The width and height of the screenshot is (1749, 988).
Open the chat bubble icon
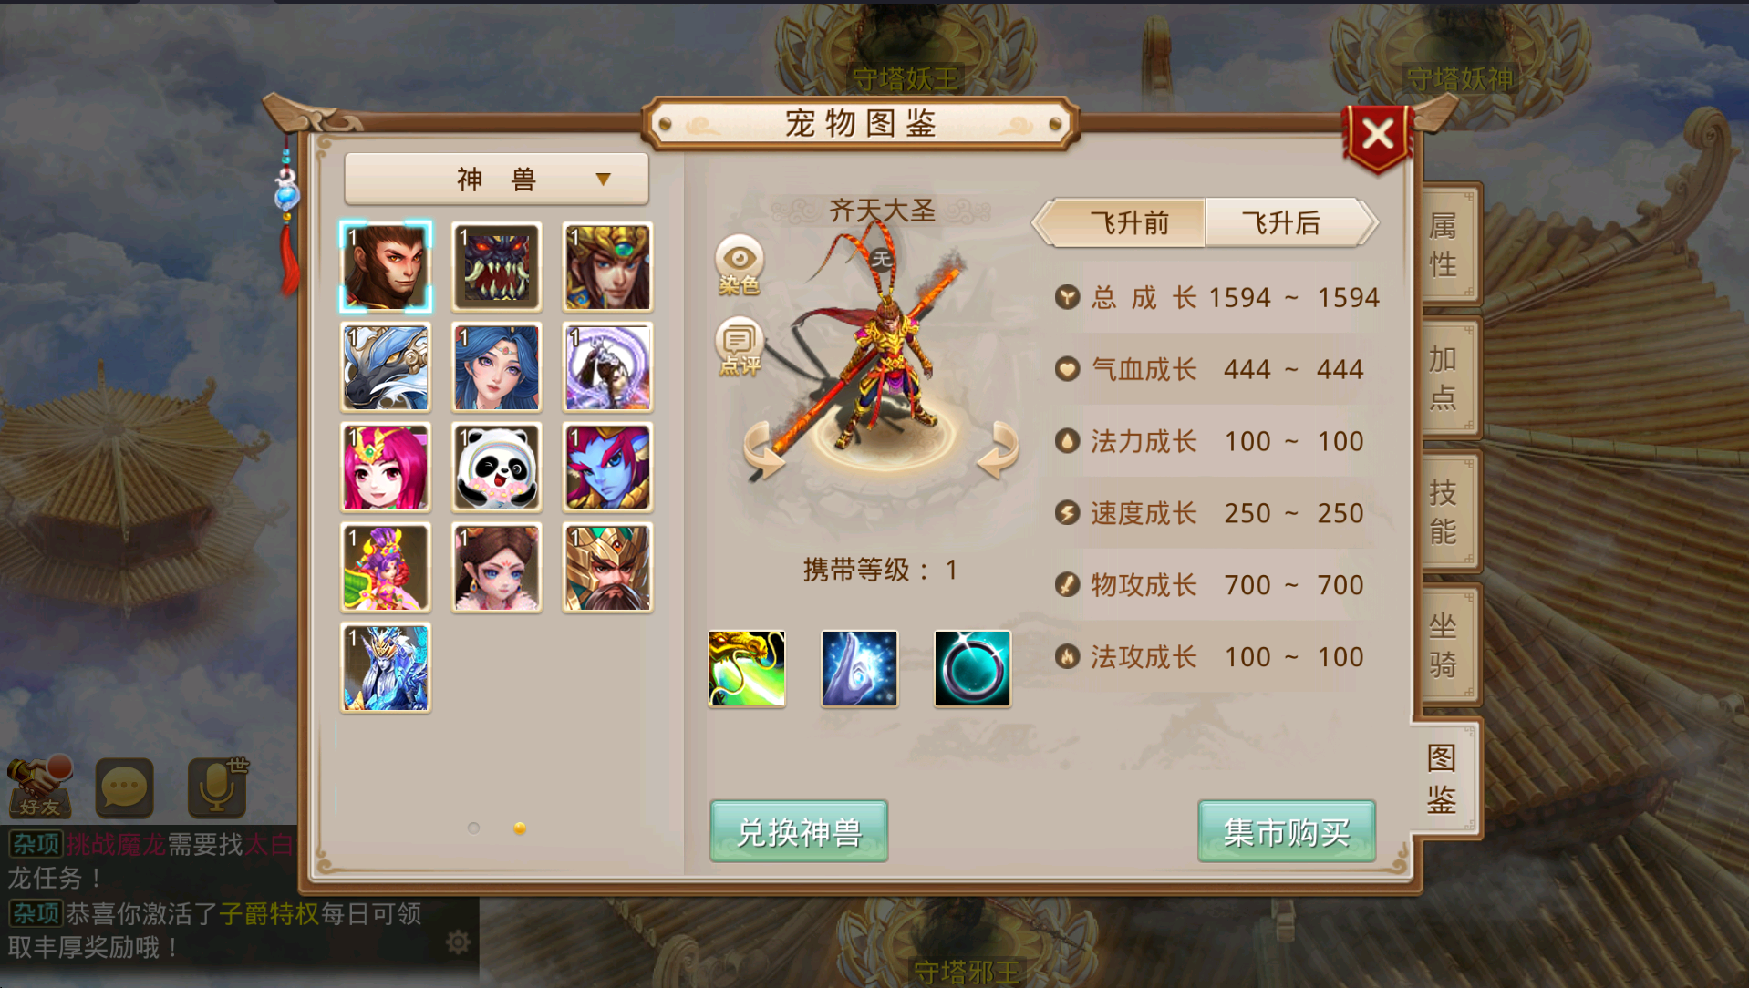point(125,787)
